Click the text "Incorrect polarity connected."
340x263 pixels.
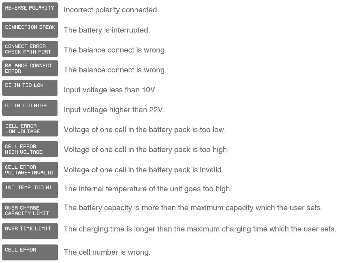pyautogui.click(x=111, y=10)
